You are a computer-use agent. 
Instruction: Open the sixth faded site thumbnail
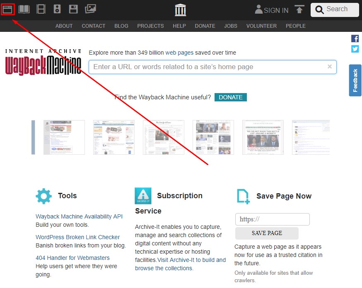(x=311, y=137)
